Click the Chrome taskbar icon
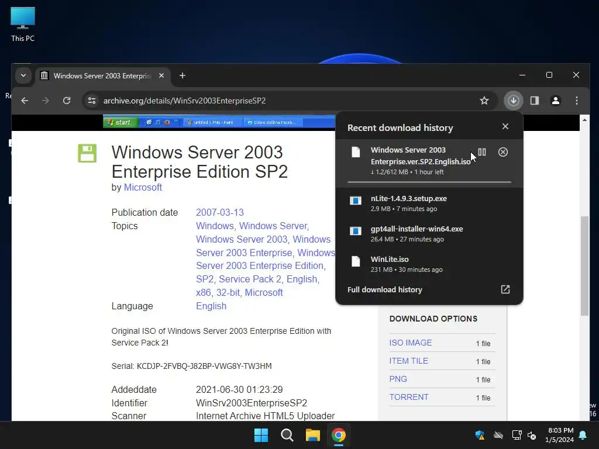Image resolution: width=599 pixels, height=449 pixels. (339, 435)
